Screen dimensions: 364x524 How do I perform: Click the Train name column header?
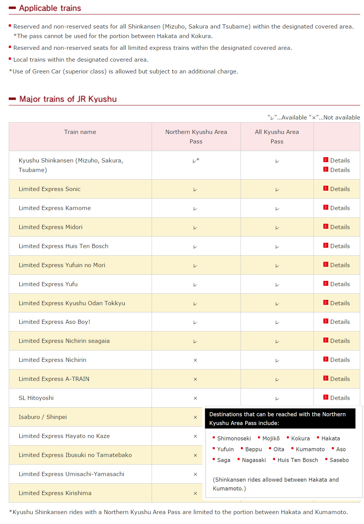80,132
